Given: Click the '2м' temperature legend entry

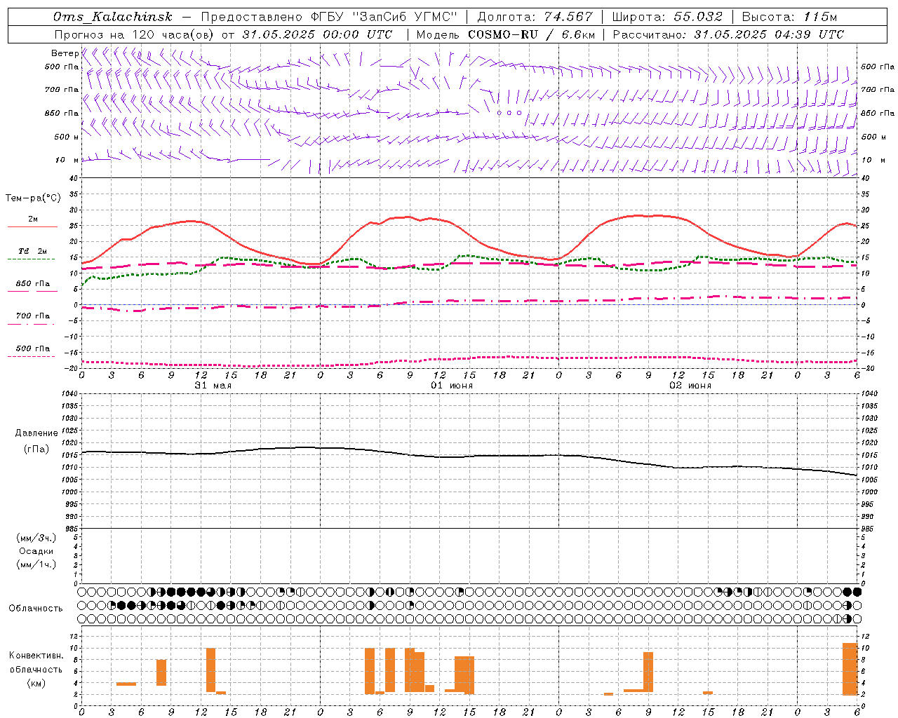Looking at the screenshot, I should (x=33, y=219).
